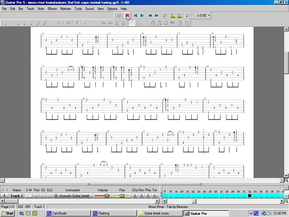Click the play-from-beginning icon left of stop
This screenshot has height=217, width=289.
pos(119,15)
